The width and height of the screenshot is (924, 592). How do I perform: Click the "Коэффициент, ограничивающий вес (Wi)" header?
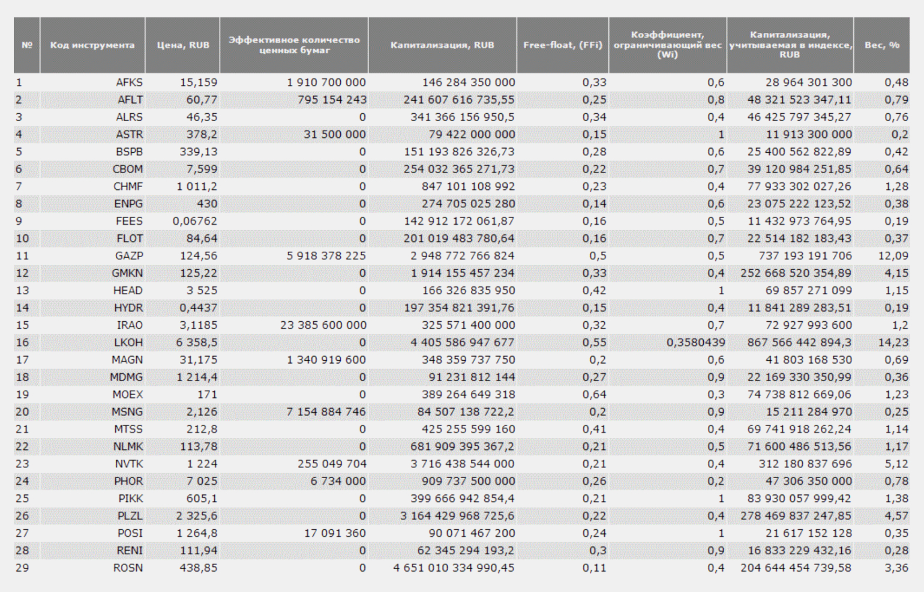pyautogui.click(x=667, y=46)
